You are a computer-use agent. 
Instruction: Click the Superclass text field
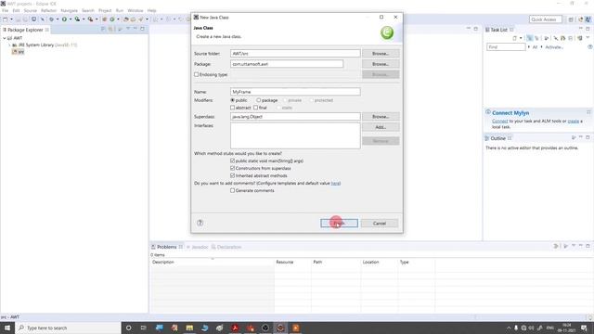295,117
